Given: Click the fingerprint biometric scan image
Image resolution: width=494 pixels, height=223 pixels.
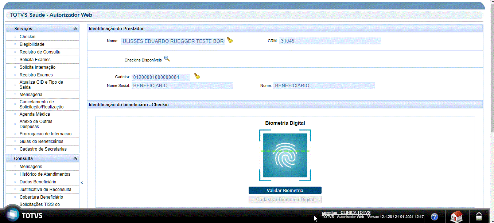Looking at the screenshot, I should click(x=285, y=155).
